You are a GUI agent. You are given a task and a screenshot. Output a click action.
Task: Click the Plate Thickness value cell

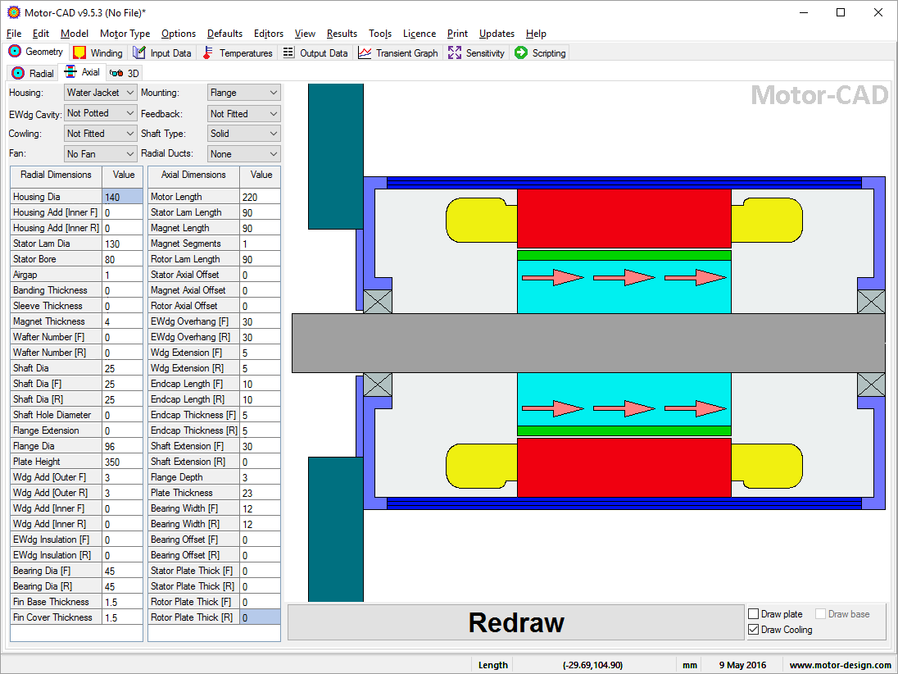260,492
